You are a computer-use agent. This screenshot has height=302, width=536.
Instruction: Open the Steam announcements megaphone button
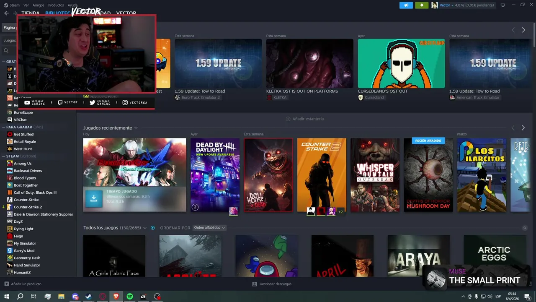[x=406, y=5]
